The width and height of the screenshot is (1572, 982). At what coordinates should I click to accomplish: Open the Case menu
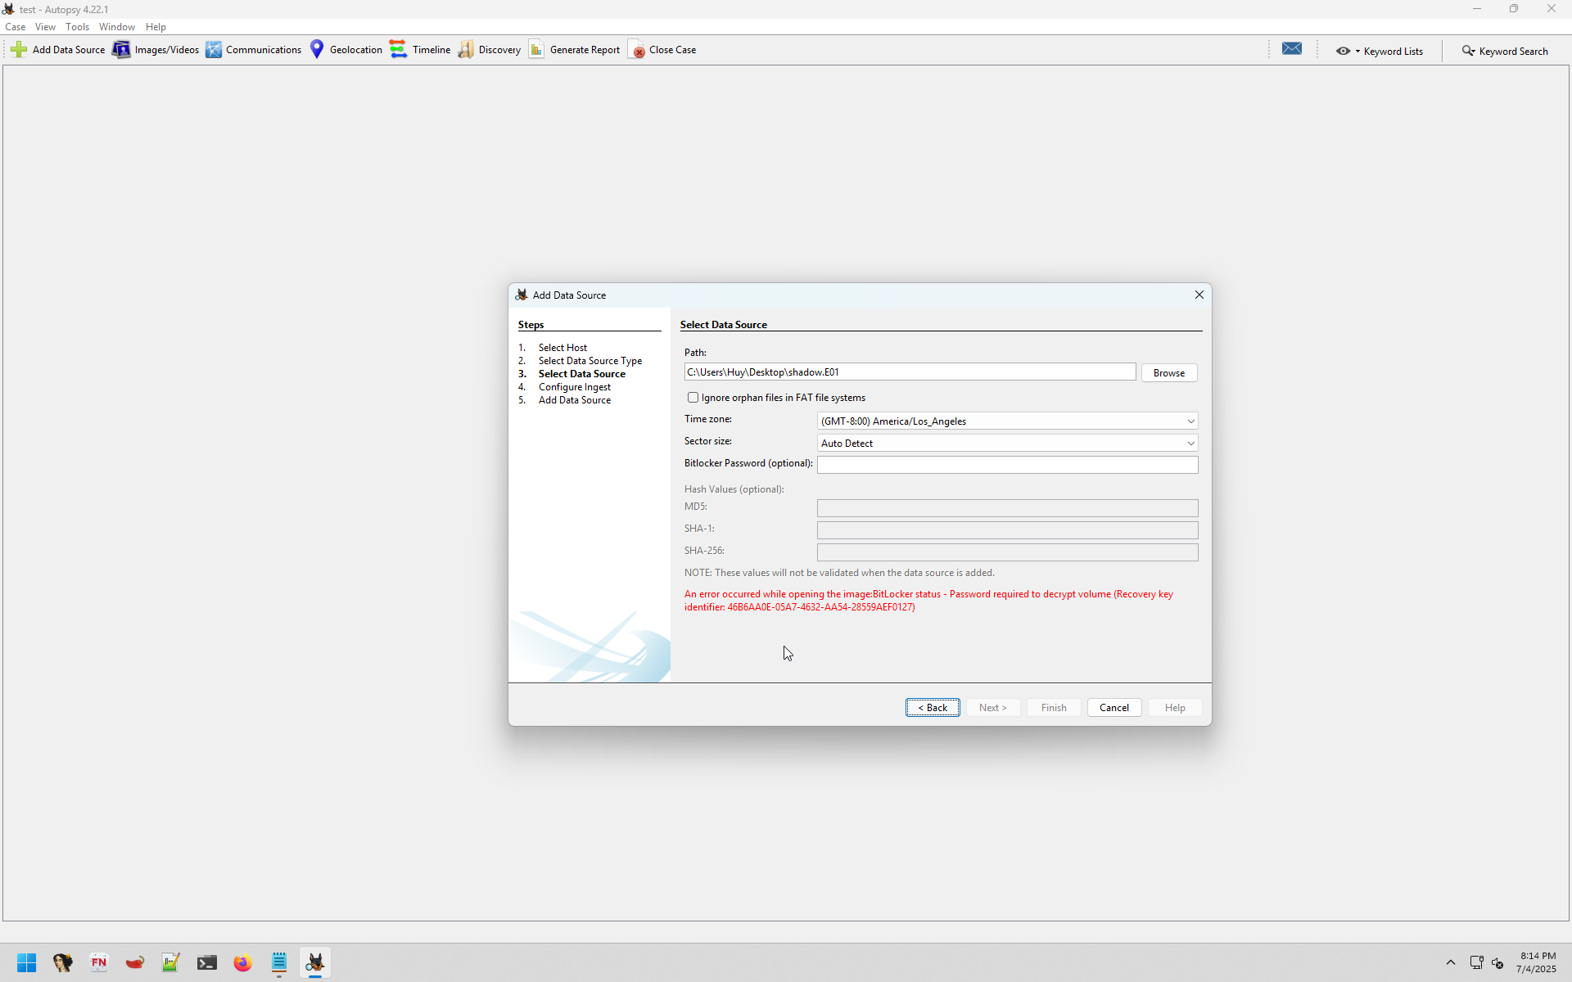pyautogui.click(x=15, y=27)
